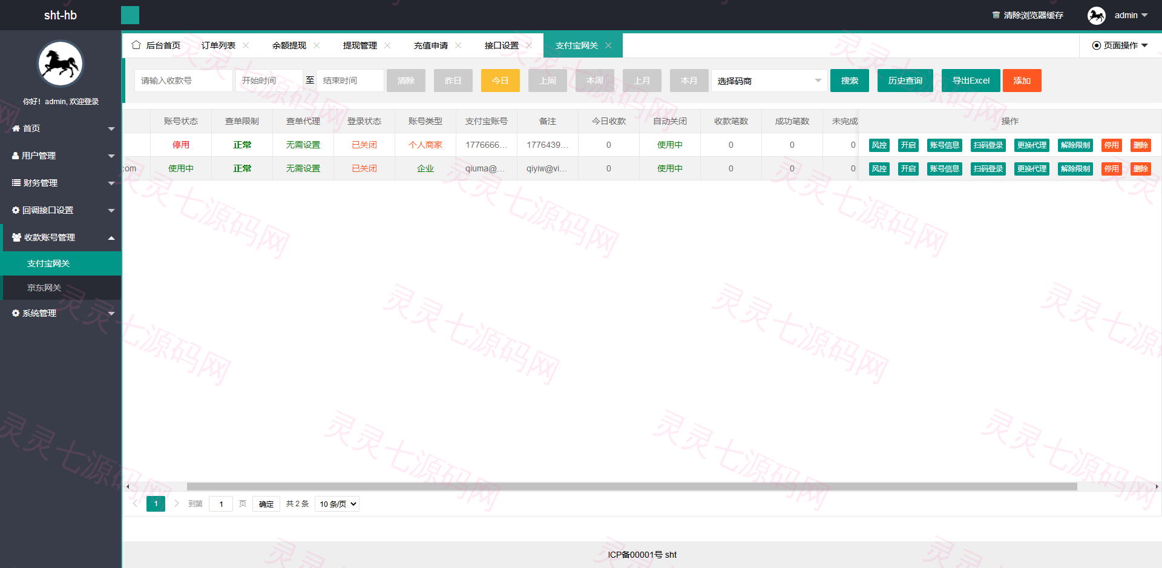Viewport: 1162px width, 568px height.
Task: Click the 搜索 button
Action: (850, 81)
